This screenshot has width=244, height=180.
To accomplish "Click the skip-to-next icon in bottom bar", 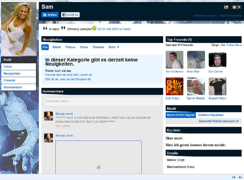I will coord(240,177).
